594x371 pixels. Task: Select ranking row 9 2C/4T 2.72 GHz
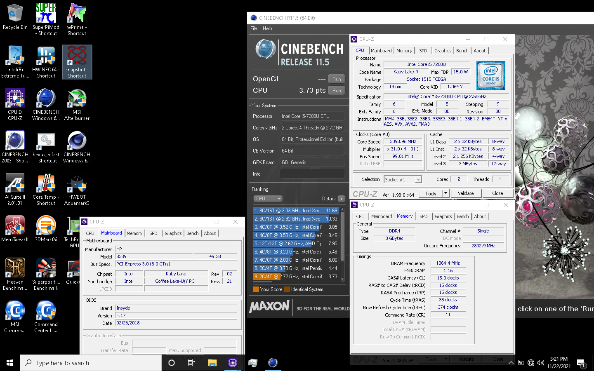[x=296, y=277]
